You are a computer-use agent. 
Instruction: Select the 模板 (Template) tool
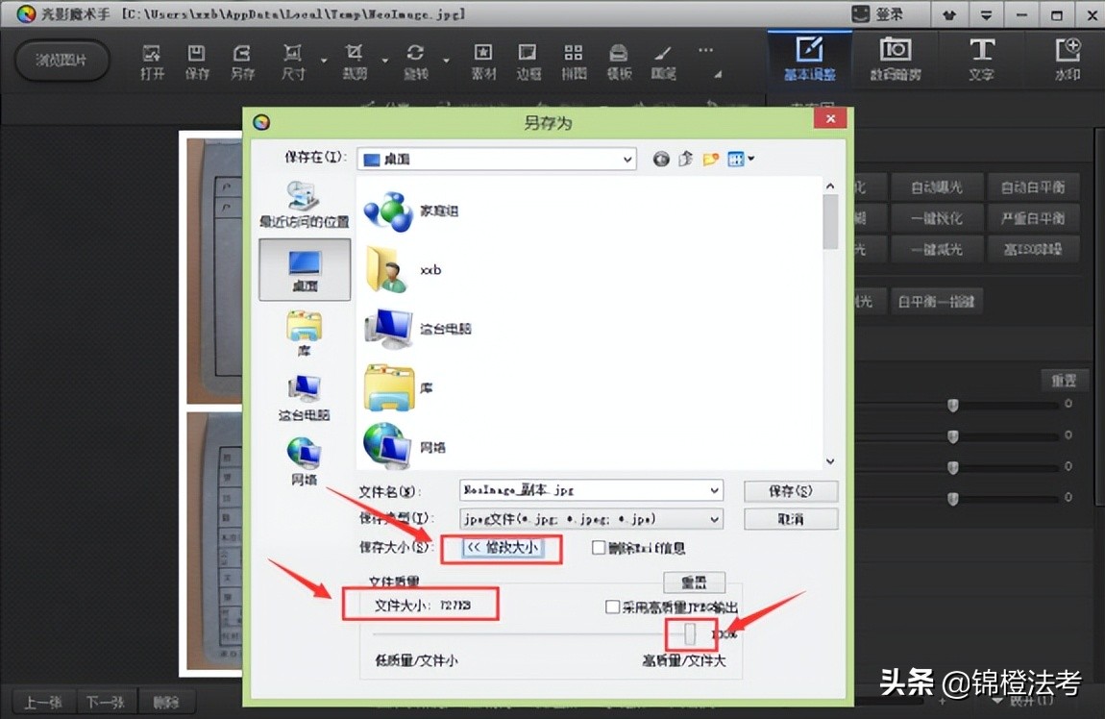tap(619, 58)
